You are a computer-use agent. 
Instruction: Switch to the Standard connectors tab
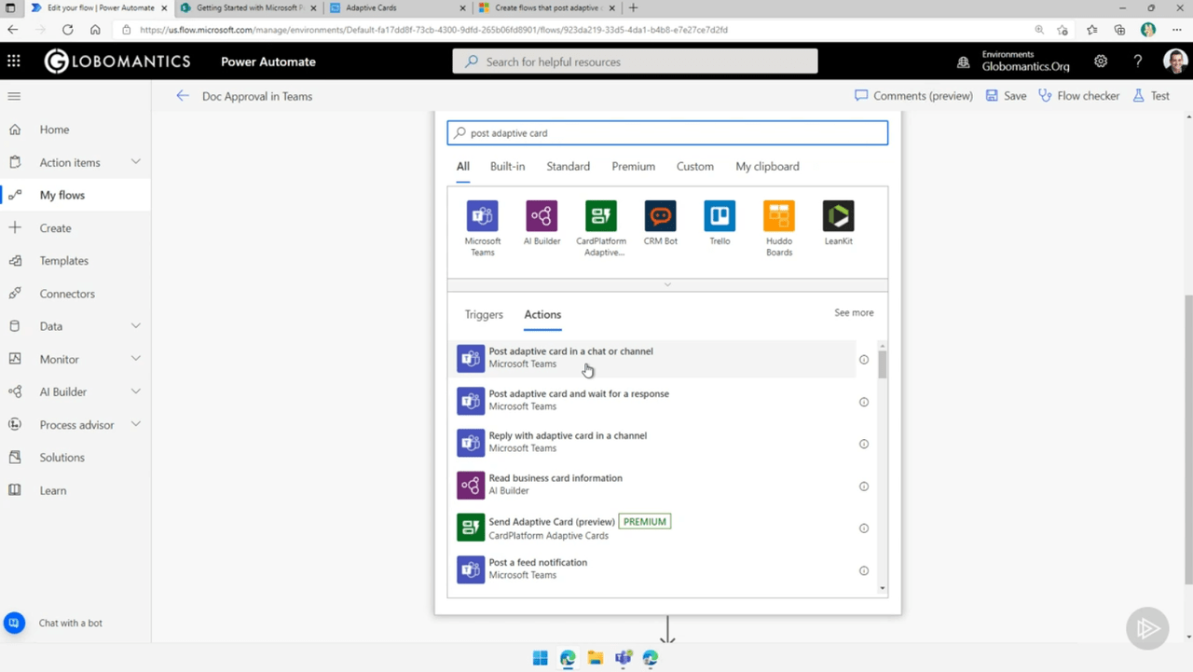coord(568,167)
